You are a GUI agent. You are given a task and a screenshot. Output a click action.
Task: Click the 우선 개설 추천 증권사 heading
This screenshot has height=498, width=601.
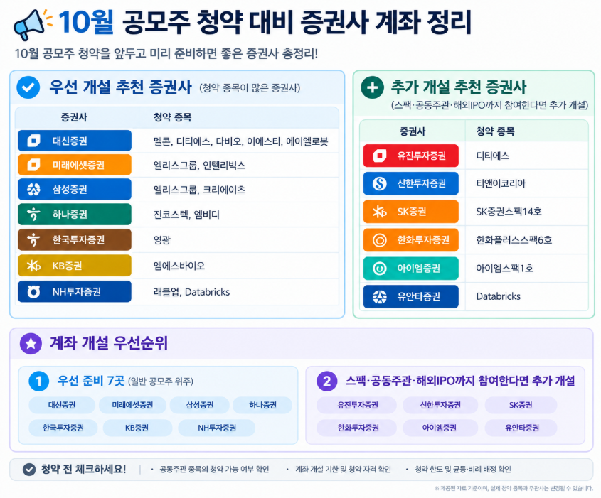[120, 87]
